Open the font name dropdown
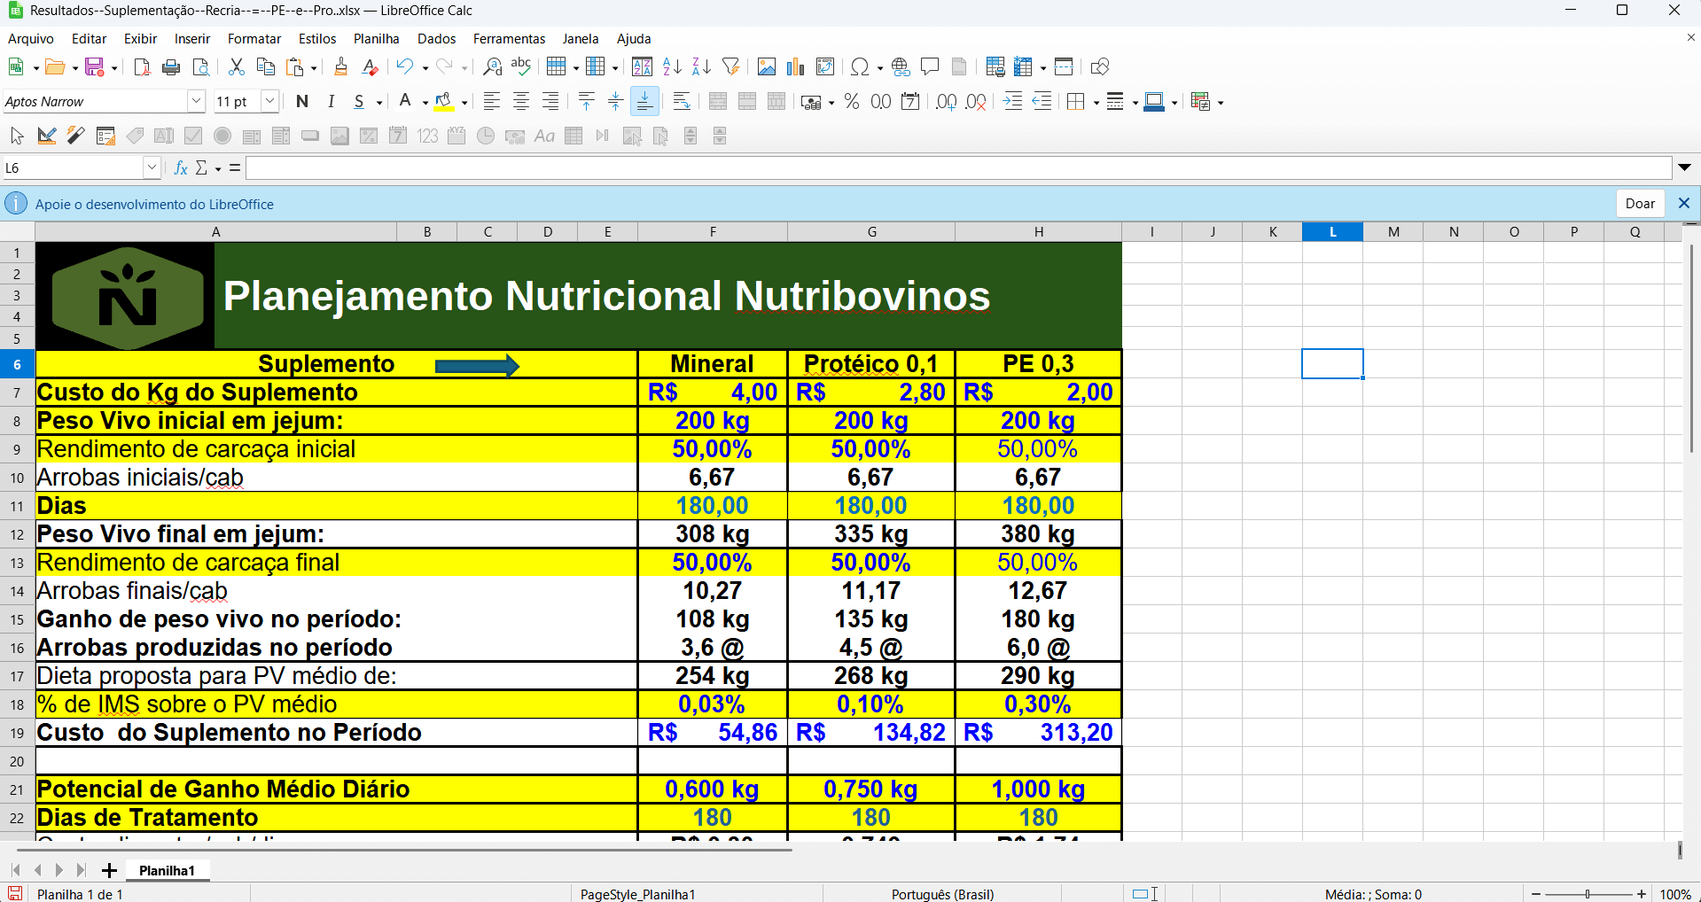Screen dimensions: 1701x902 (197, 102)
